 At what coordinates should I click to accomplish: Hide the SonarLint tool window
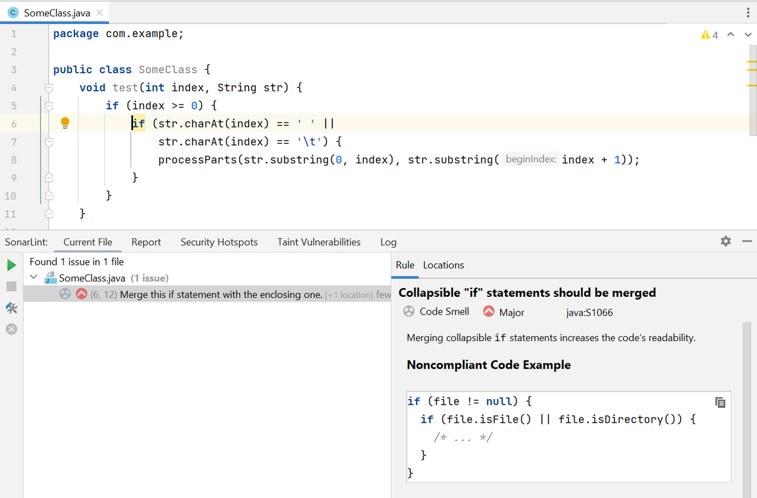coord(746,241)
